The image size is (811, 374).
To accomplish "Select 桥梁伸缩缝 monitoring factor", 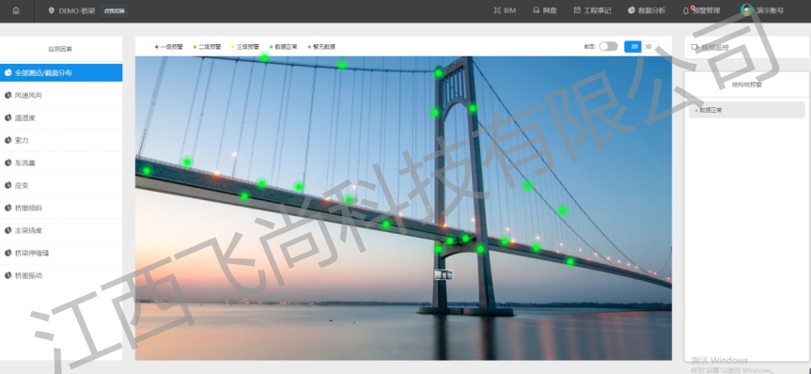I will tap(61, 253).
